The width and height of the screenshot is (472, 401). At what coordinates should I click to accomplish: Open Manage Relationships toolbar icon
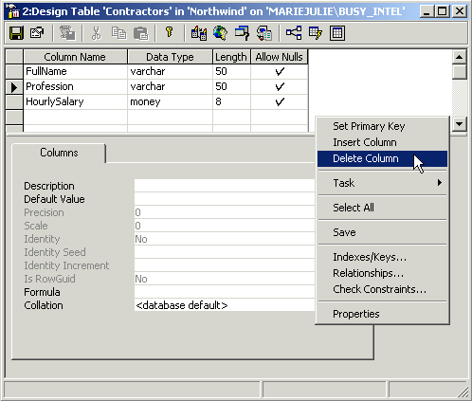(x=294, y=33)
